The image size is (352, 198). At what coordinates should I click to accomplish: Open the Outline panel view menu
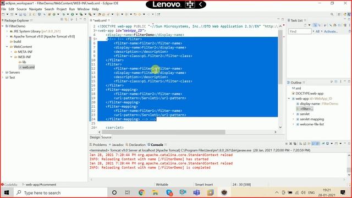pyautogui.click(x=340, y=82)
